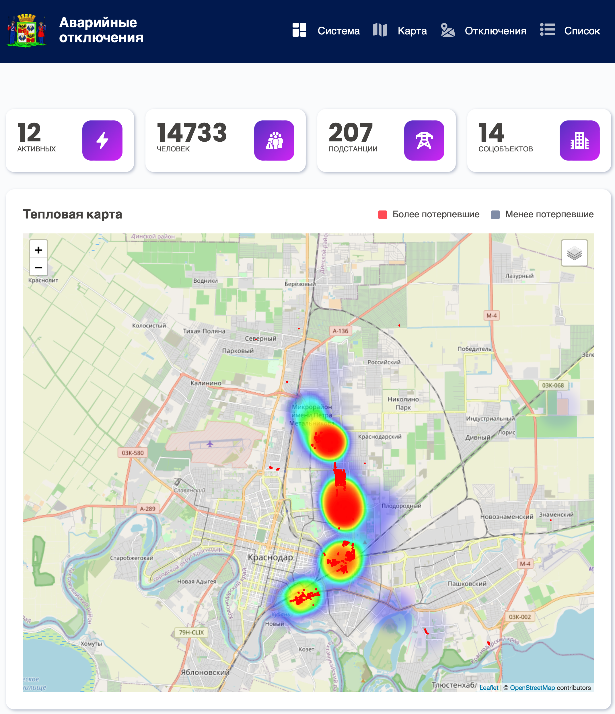Zoom out the heat map
This screenshot has height=714, width=615.
coord(38,268)
